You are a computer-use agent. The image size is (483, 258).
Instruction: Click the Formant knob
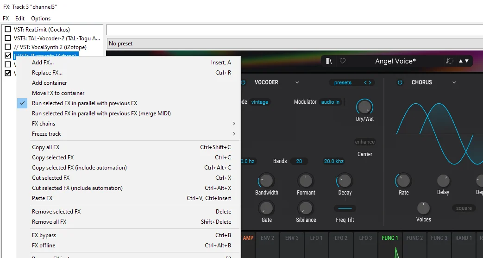(306, 181)
